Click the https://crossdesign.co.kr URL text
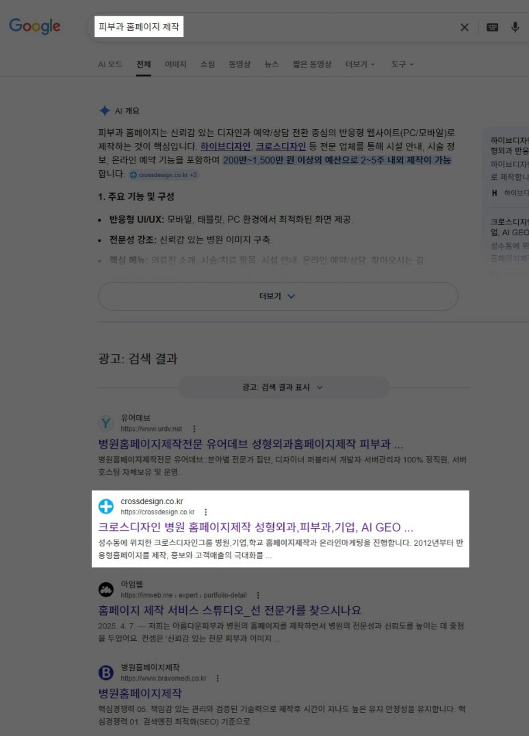This screenshot has height=736, width=529. point(157,512)
